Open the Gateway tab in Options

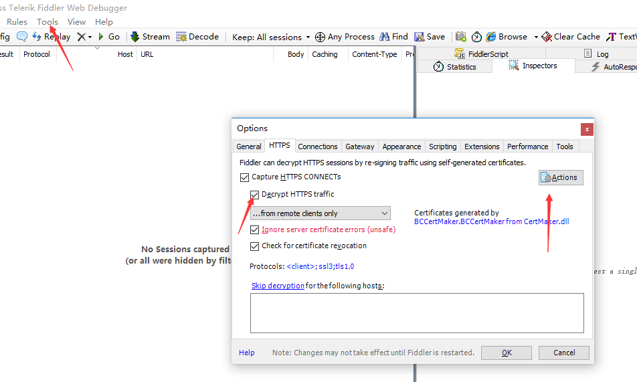(x=359, y=147)
